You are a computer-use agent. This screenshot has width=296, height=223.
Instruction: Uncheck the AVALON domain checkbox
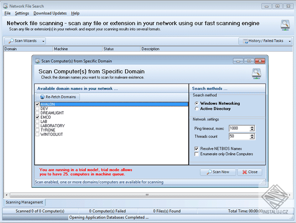pyautogui.click(x=38, y=104)
